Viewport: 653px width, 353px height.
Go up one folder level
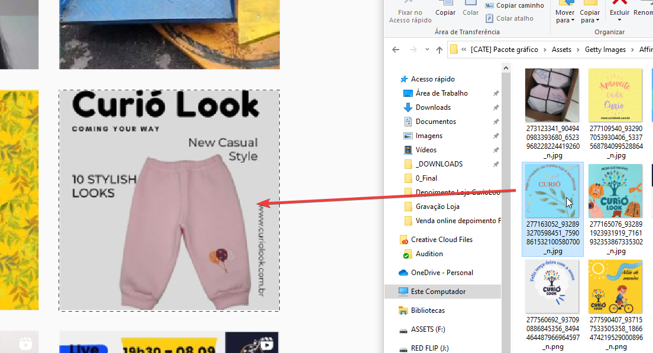click(439, 50)
